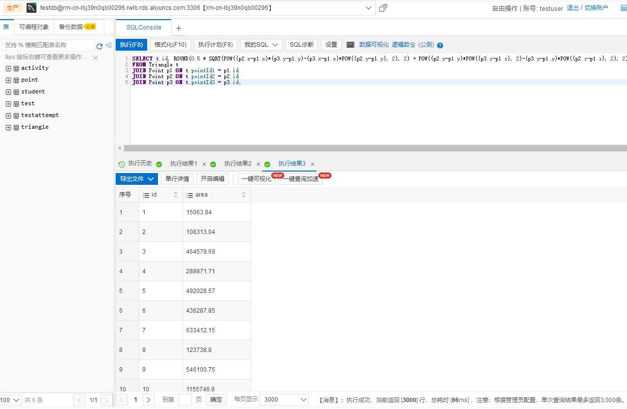Image resolution: width=627 pixels, height=409 pixels.
Task: Click 退出 link
Action: click(x=573, y=8)
